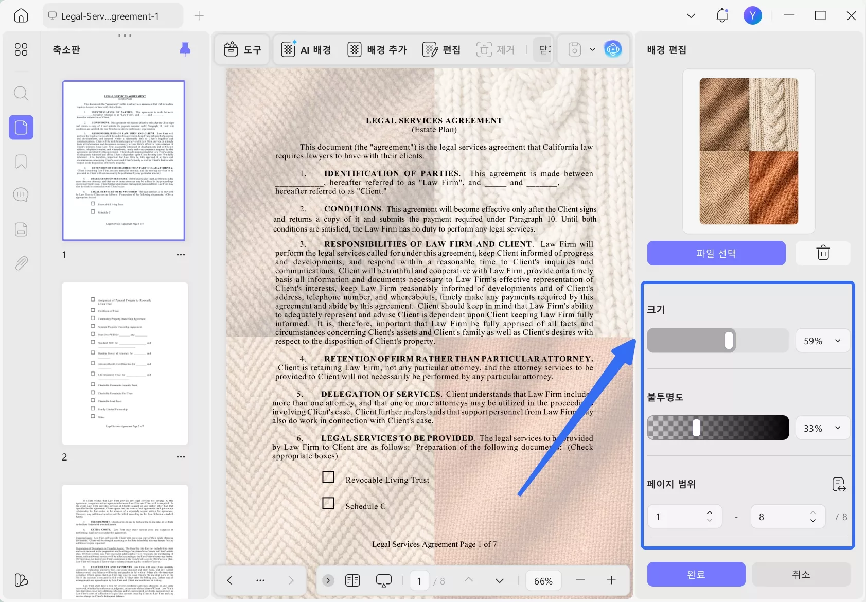Add a new tab with plus icon
Screen dimensions: 866x602
pyautogui.click(x=199, y=16)
